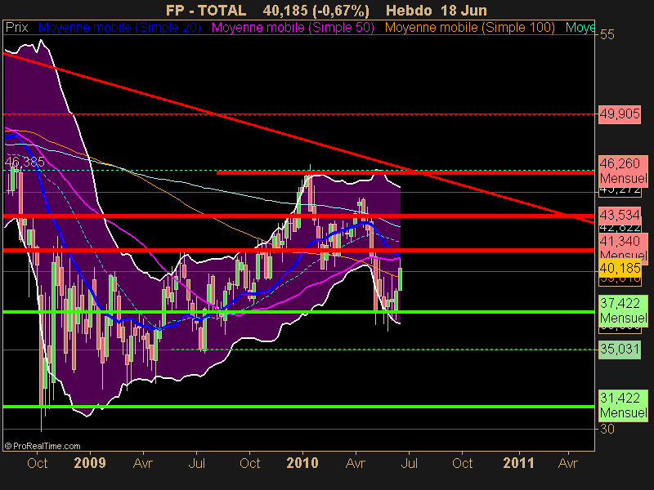Click the 'Prix' legend label

16,28
